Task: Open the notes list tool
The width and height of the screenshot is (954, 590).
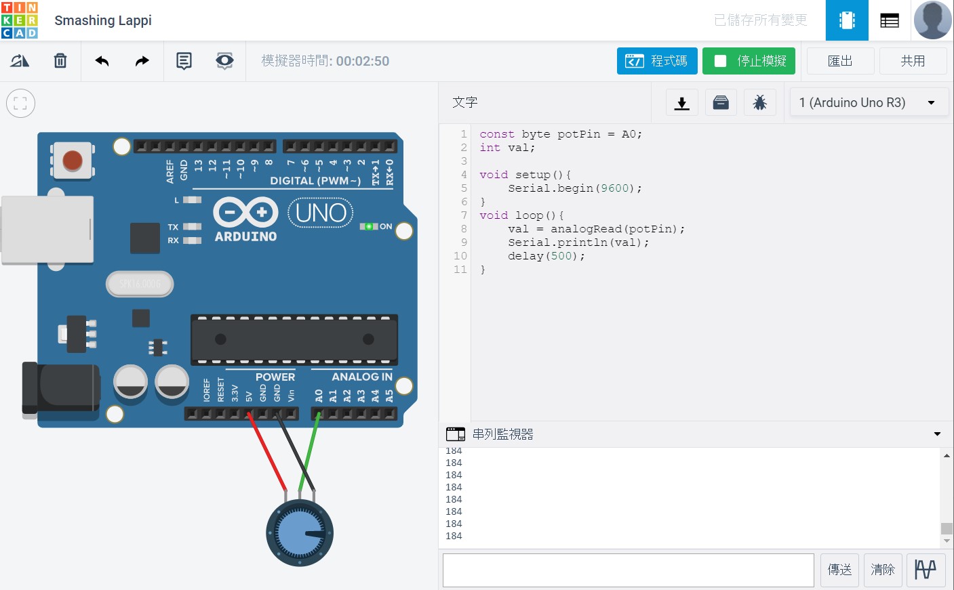Action: point(184,61)
